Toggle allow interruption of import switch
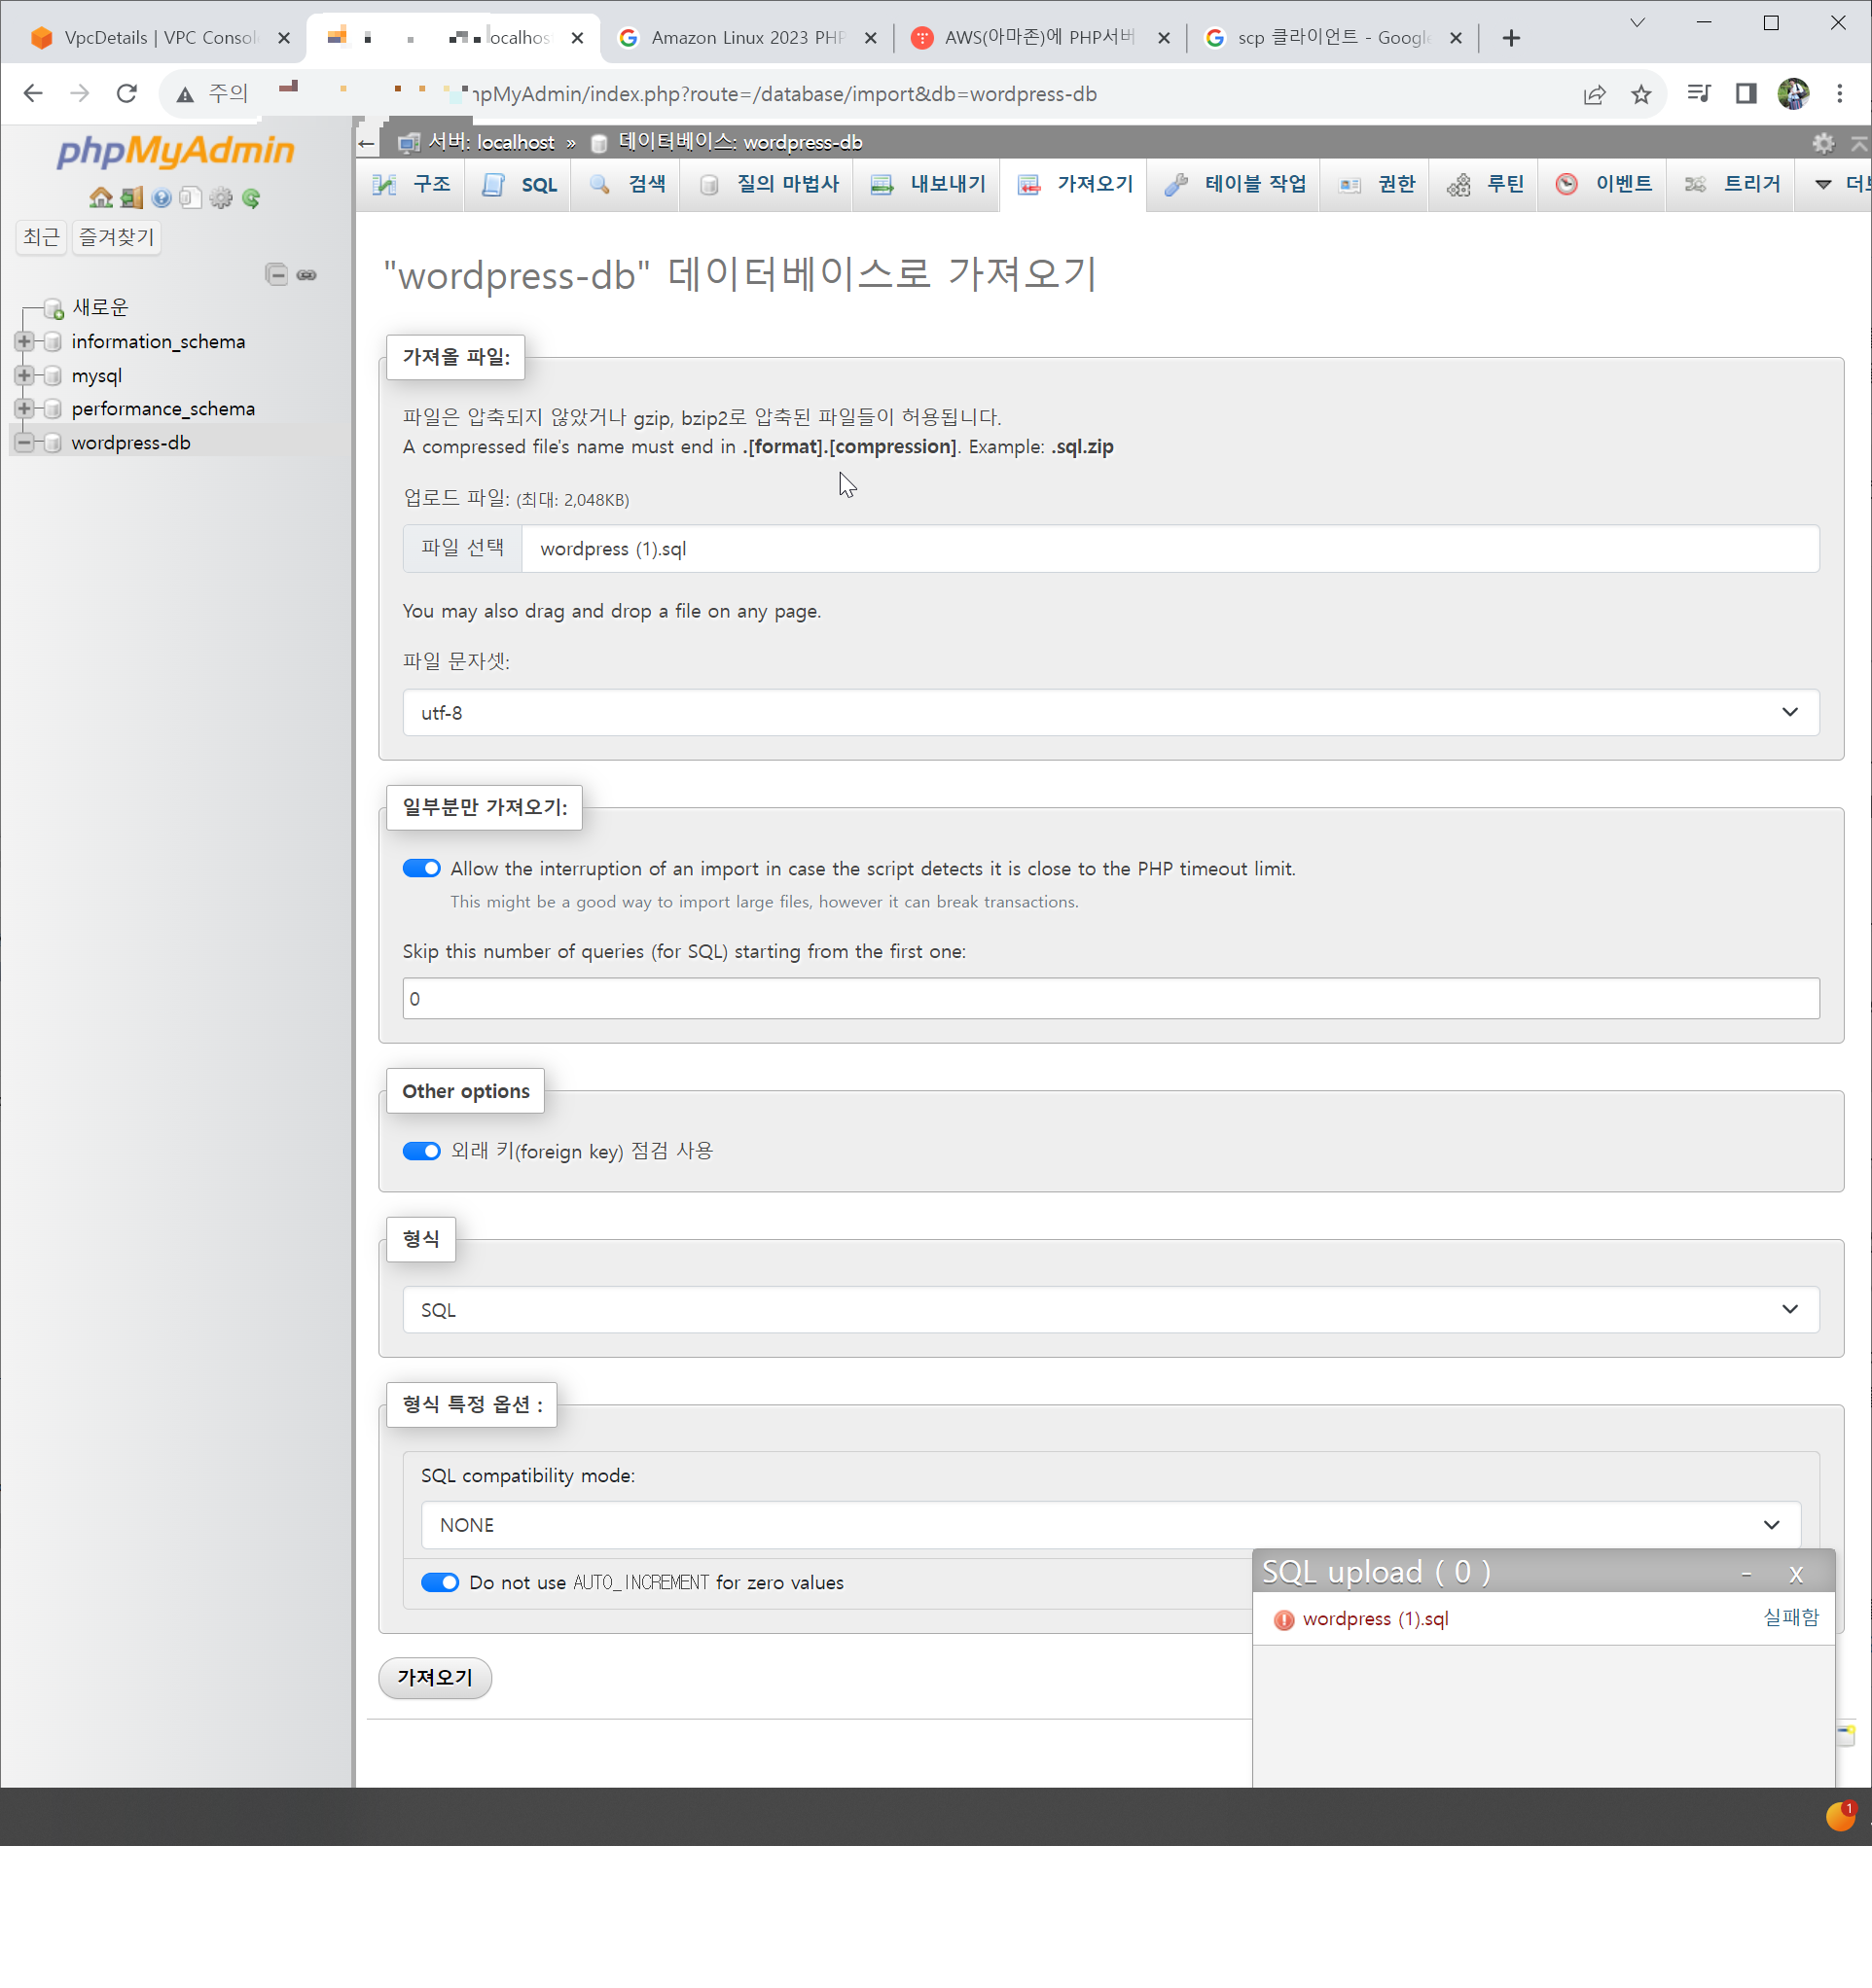This screenshot has height=1988, width=1872. 421,868
